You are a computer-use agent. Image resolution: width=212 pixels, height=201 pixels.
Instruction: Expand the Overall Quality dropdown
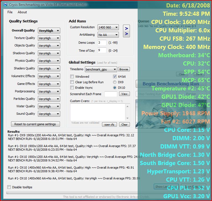[x=49, y=31]
